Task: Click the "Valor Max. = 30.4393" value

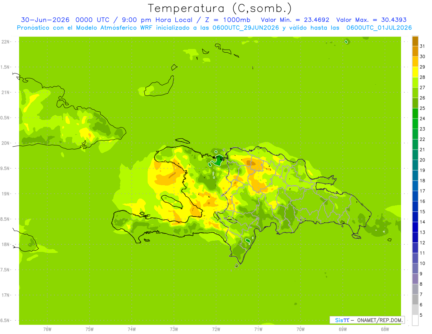Action: (371, 20)
